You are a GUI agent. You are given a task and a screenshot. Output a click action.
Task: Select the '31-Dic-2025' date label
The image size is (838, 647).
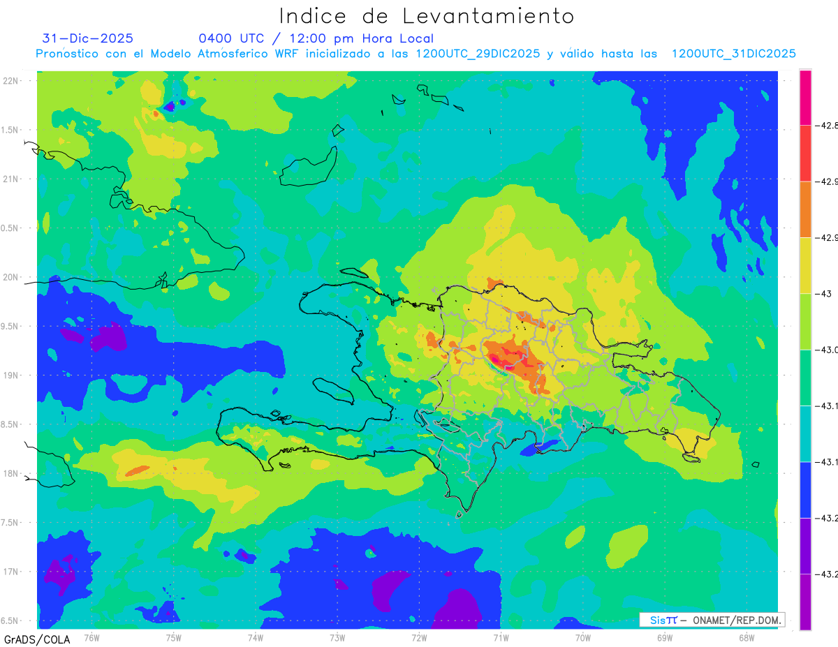[x=88, y=38]
